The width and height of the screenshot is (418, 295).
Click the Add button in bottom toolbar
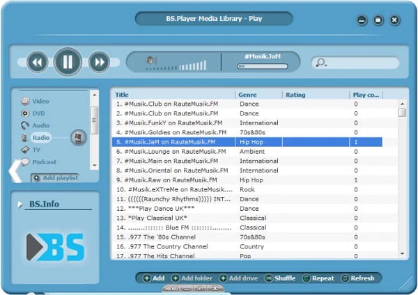click(x=154, y=278)
